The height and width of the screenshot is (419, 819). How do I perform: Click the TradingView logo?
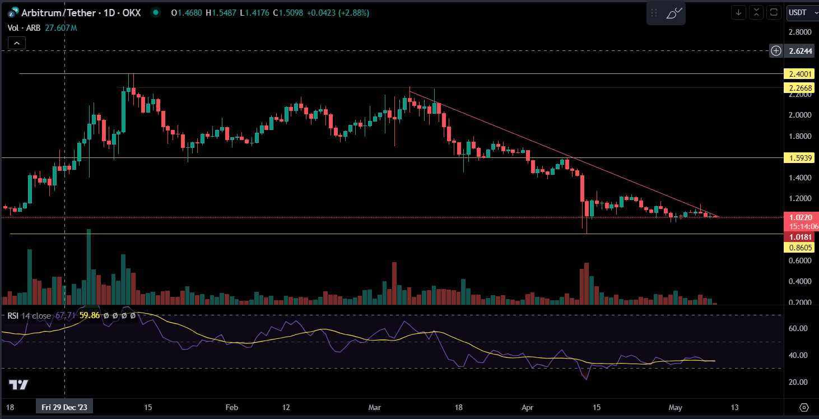18,385
